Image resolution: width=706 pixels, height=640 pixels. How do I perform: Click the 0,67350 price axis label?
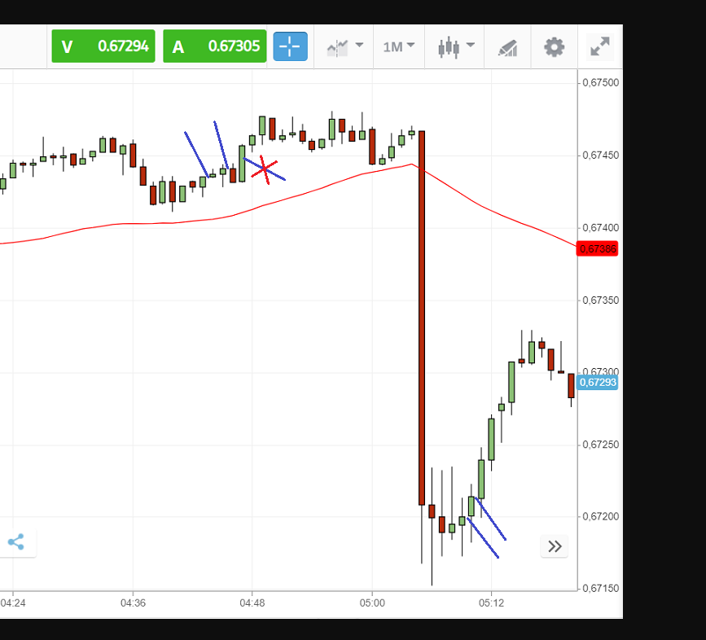click(601, 300)
